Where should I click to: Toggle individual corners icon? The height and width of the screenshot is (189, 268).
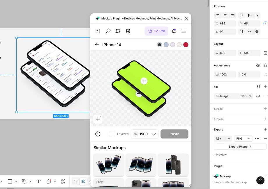pyautogui.click(x=265, y=74)
